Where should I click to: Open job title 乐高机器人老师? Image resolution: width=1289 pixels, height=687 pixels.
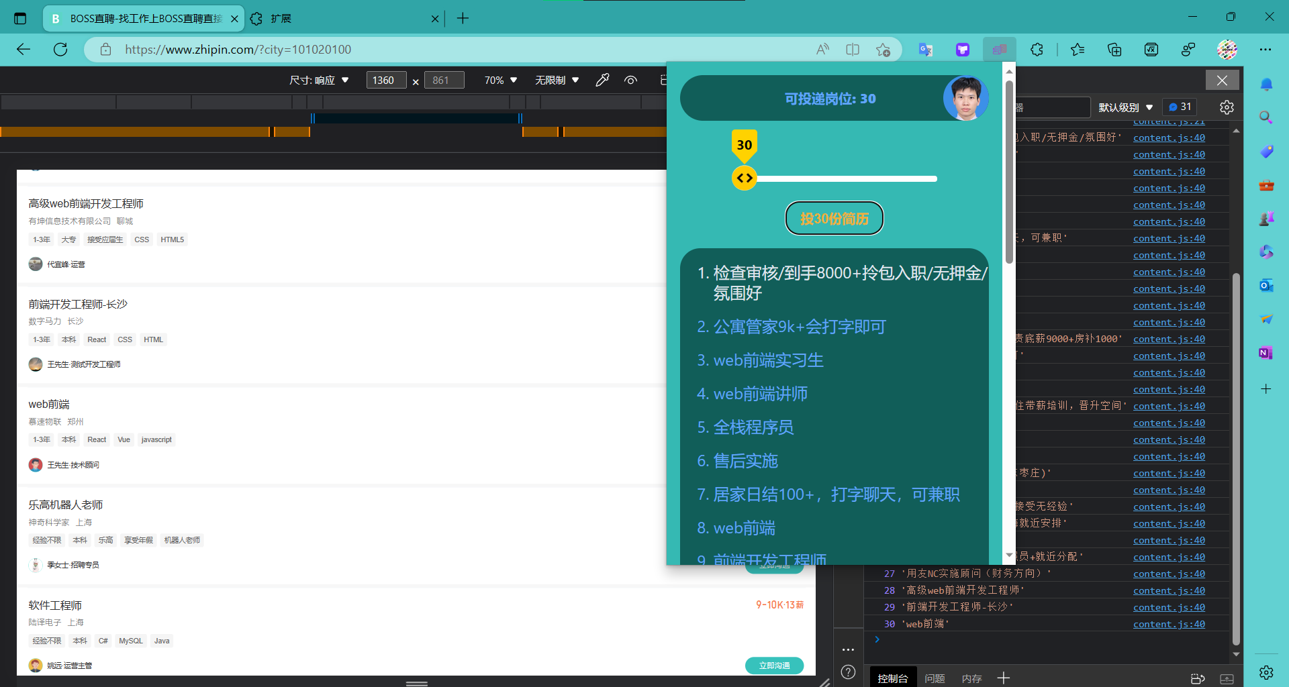tap(66, 505)
